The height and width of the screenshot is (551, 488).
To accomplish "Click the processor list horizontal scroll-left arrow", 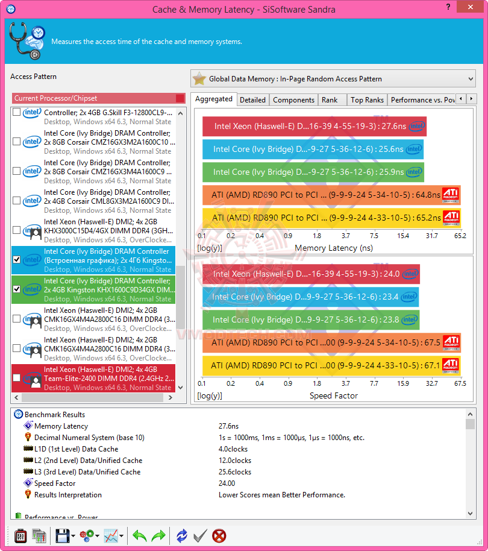I will point(16,397).
